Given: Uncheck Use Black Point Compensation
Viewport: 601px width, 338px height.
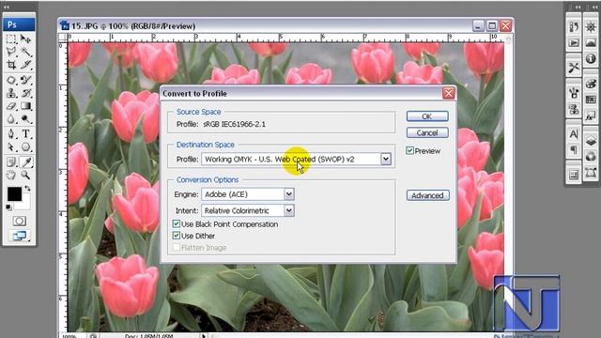Looking at the screenshot, I should coord(177,223).
